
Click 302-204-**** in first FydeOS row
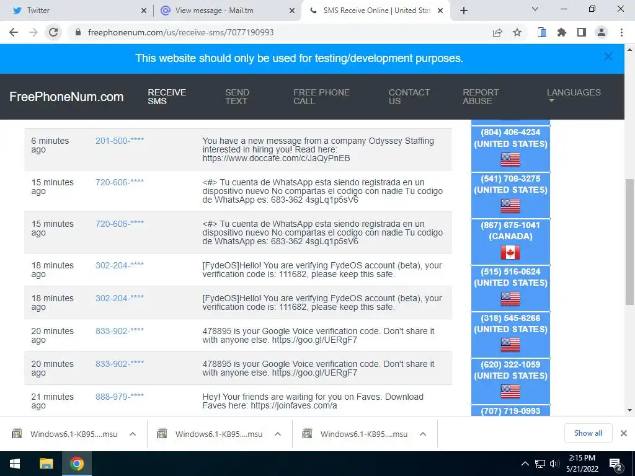120,265
